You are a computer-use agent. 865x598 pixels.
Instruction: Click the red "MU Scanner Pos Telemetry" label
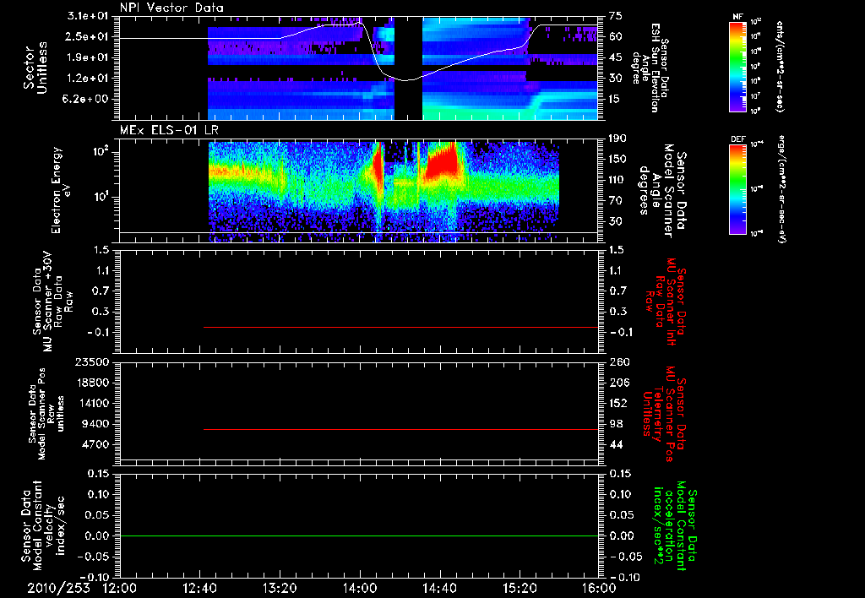[665, 414]
